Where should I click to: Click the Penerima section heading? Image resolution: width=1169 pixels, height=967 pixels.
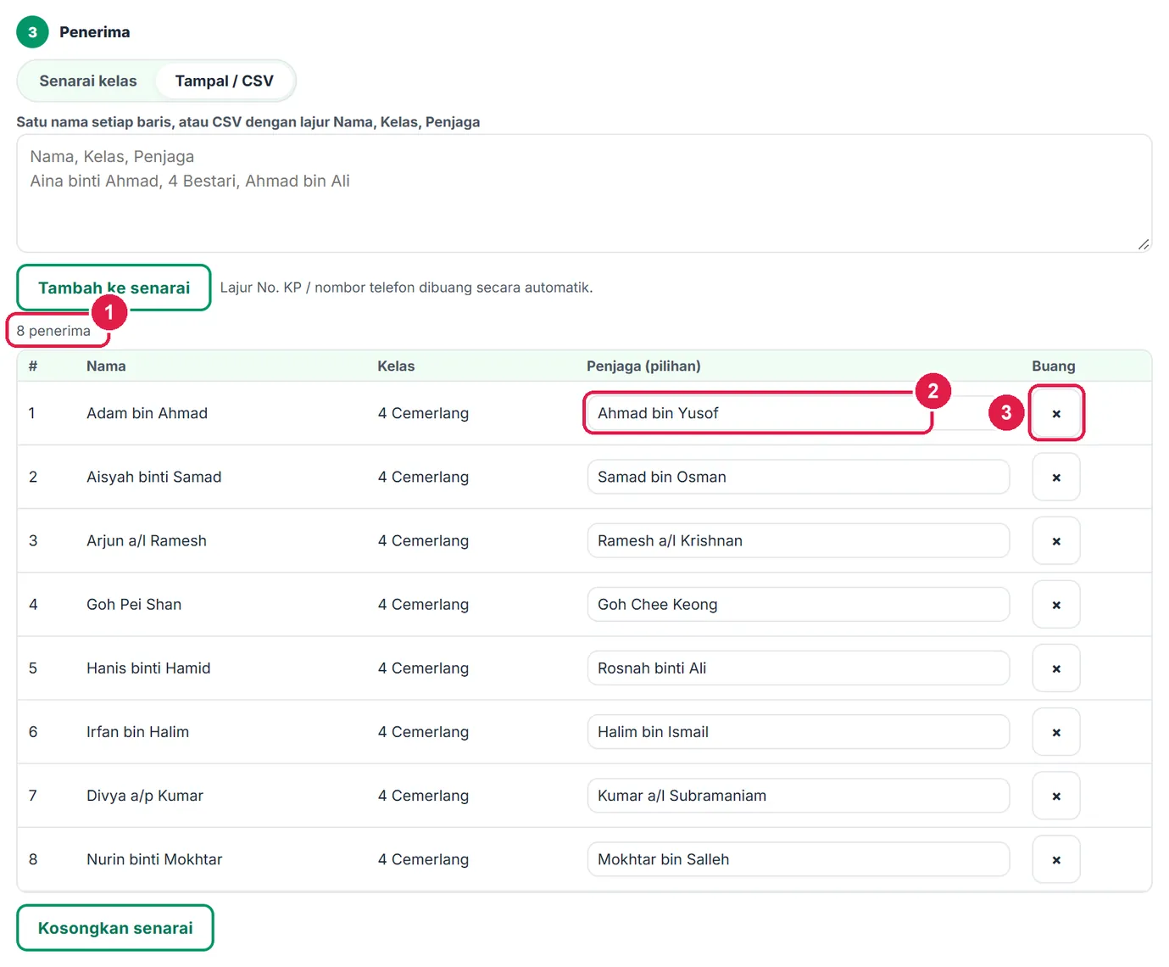click(94, 32)
